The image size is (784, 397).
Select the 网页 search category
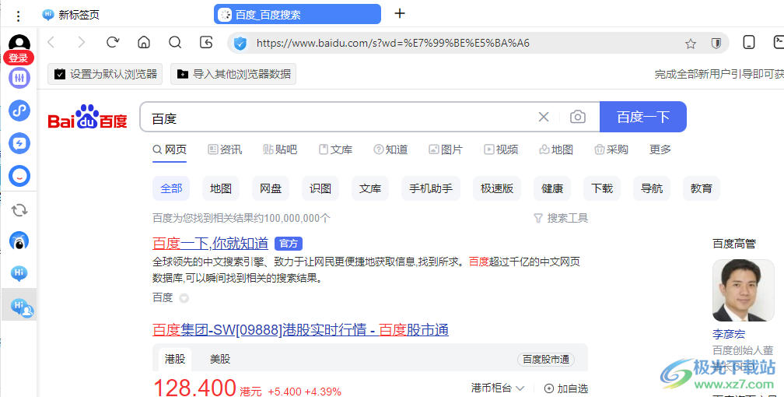point(170,149)
